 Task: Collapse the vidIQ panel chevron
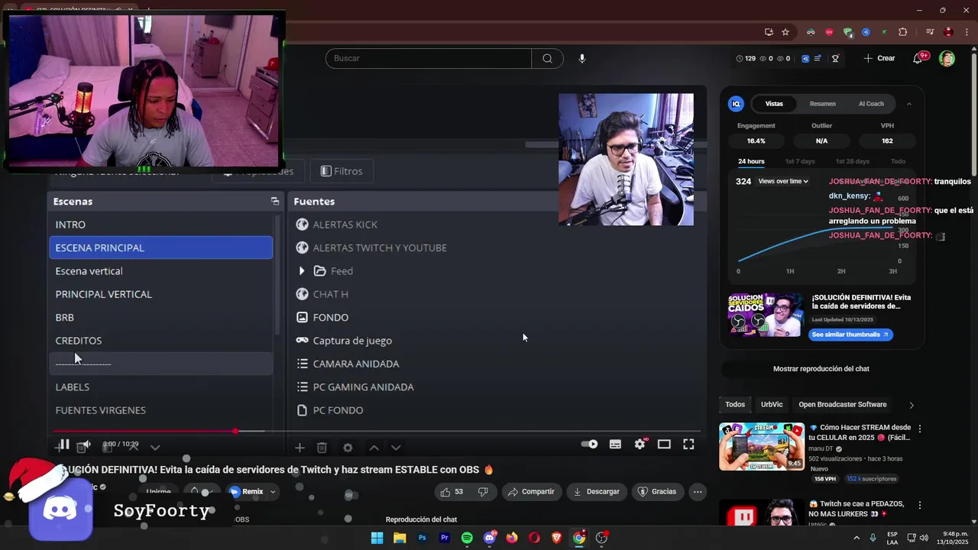[x=909, y=104]
